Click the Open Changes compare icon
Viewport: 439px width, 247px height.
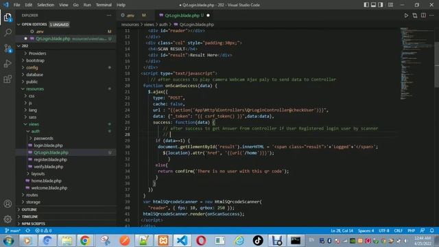[414, 15]
